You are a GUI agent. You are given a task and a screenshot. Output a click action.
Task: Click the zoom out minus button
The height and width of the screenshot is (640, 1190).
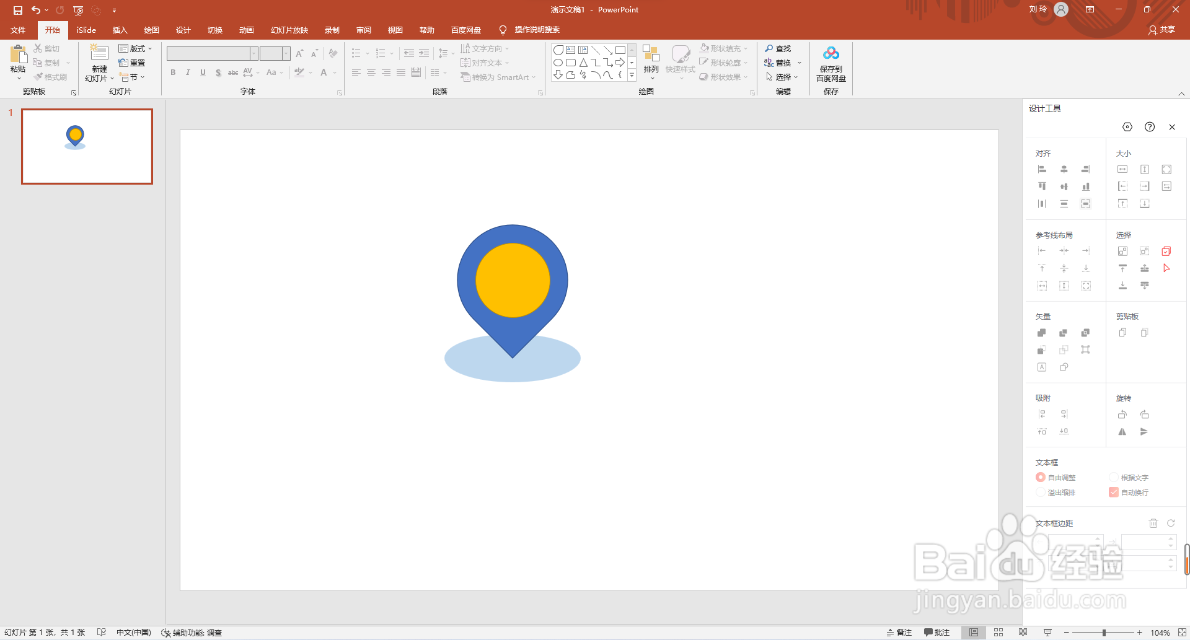1066,633
